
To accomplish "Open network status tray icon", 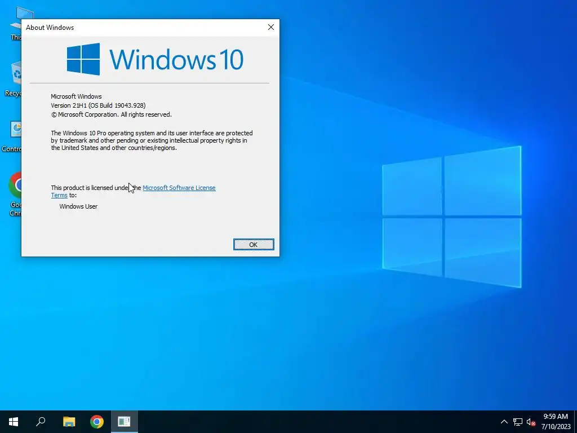I will click(518, 422).
